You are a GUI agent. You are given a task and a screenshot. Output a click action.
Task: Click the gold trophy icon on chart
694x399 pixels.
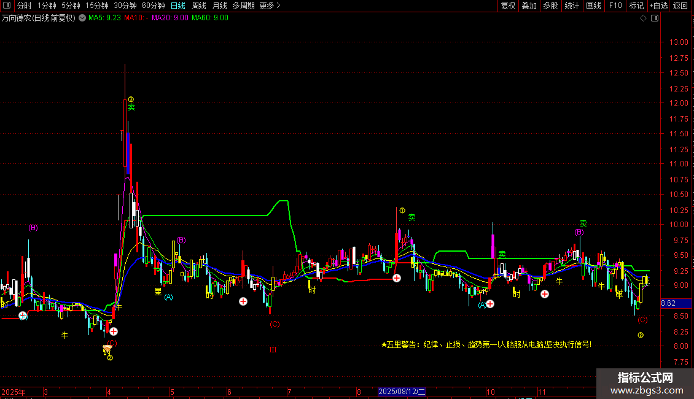pyautogui.click(x=107, y=349)
